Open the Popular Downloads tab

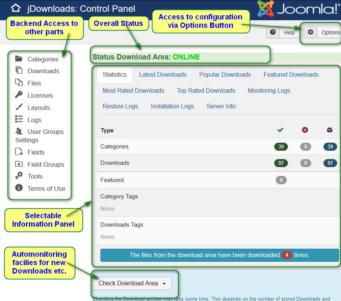pos(225,74)
